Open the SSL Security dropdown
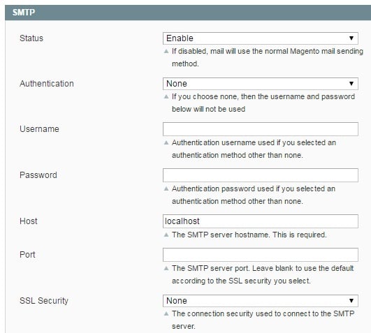The height and width of the screenshot is (333, 371). click(x=261, y=301)
